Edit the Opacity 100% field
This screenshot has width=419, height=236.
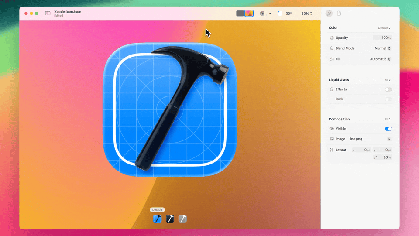click(x=382, y=38)
